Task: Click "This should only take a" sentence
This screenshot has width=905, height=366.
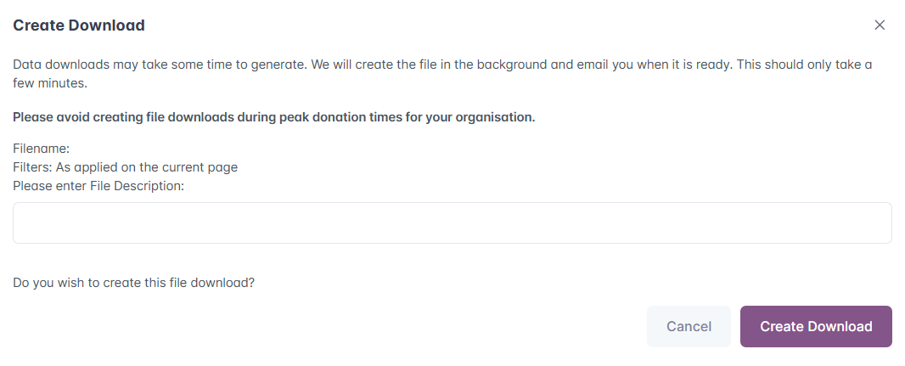Action: point(805,65)
